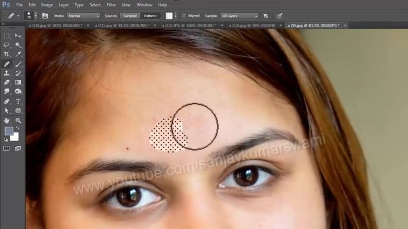The image size is (408, 229).
Task: Choose Pattern as the source
Action: [x=150, y=16]
